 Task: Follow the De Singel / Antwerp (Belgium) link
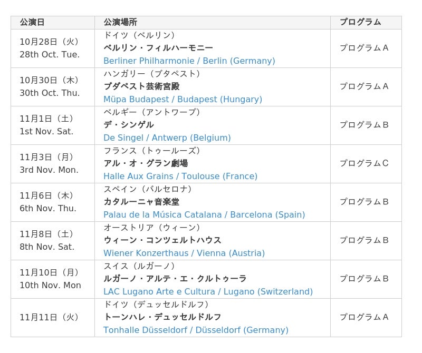167,138
